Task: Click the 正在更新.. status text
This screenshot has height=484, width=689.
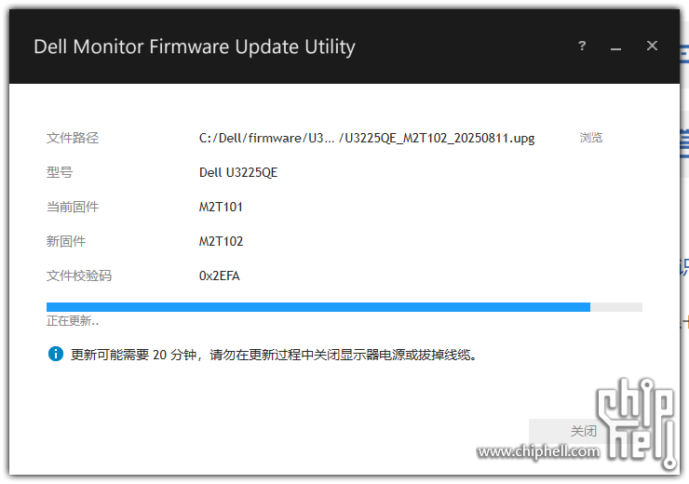Action: click(x=73, y=321)
